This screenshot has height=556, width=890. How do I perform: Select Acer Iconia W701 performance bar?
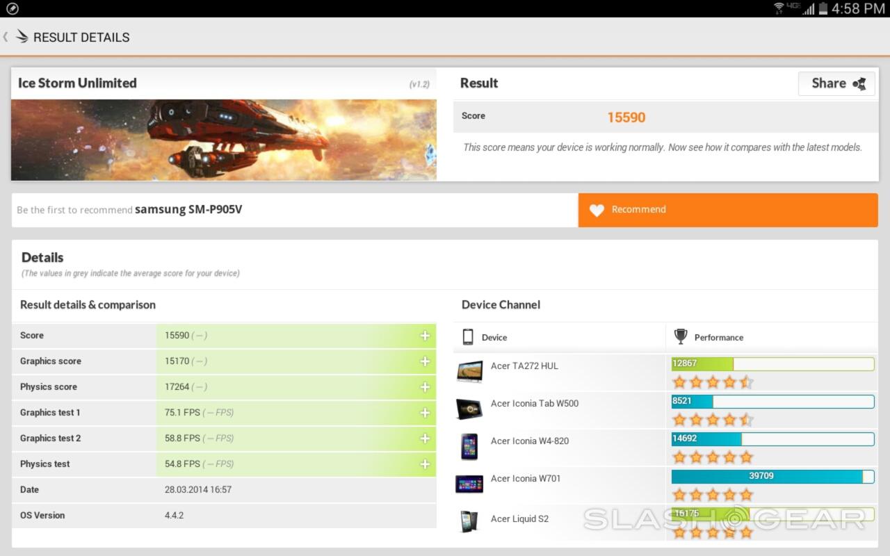click(x=772, y=476)
